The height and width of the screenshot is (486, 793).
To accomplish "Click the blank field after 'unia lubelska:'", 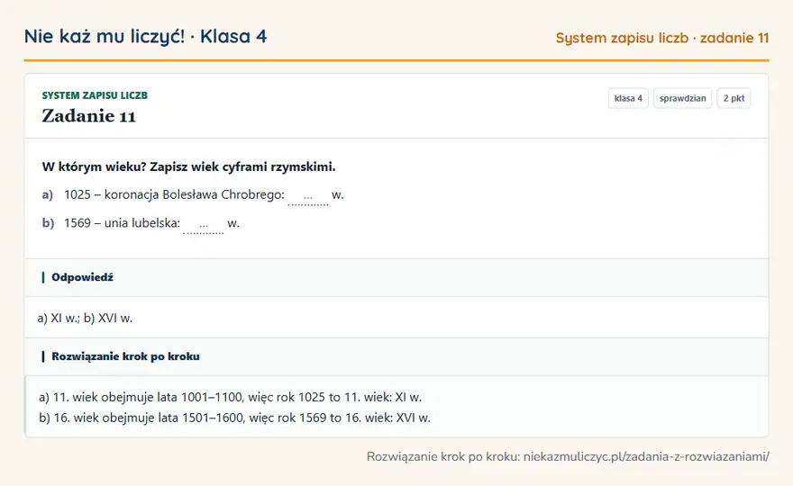I will [204, 225].
